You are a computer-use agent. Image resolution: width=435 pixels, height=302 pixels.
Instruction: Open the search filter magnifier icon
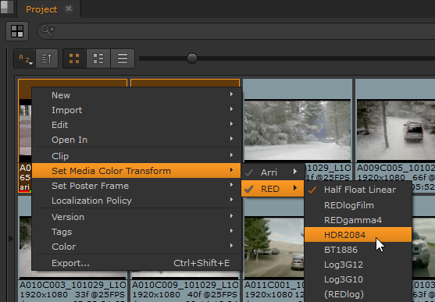coord(48,30)
